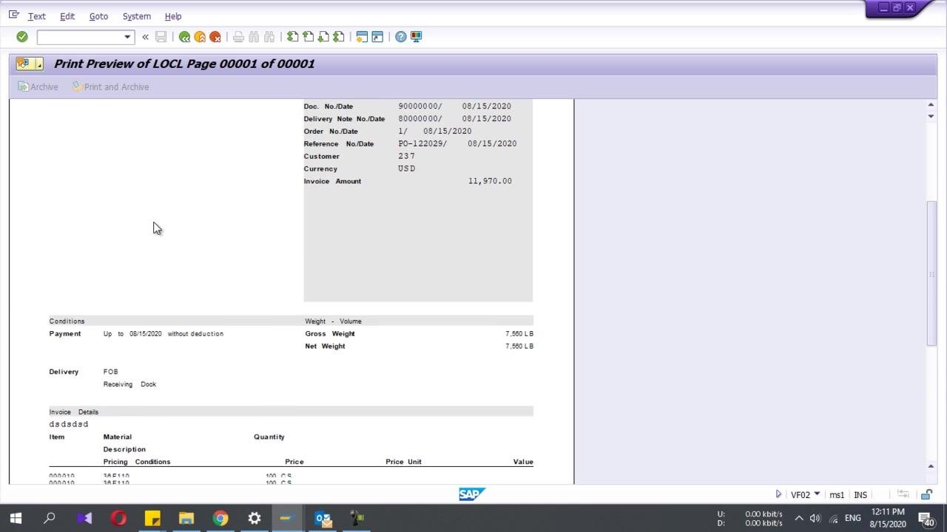
Task: Open Outlook from the taskbar
Action: tap(323, 518)
